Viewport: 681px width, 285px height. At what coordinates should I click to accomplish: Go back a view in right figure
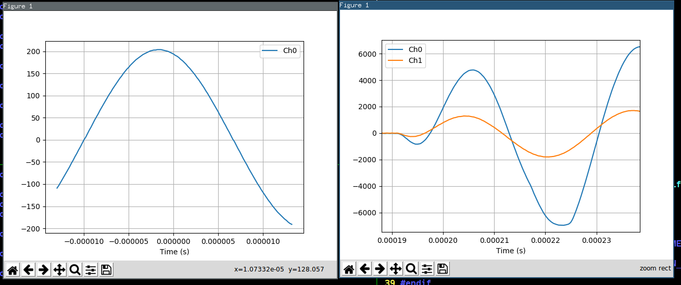[x=364, y=268]
